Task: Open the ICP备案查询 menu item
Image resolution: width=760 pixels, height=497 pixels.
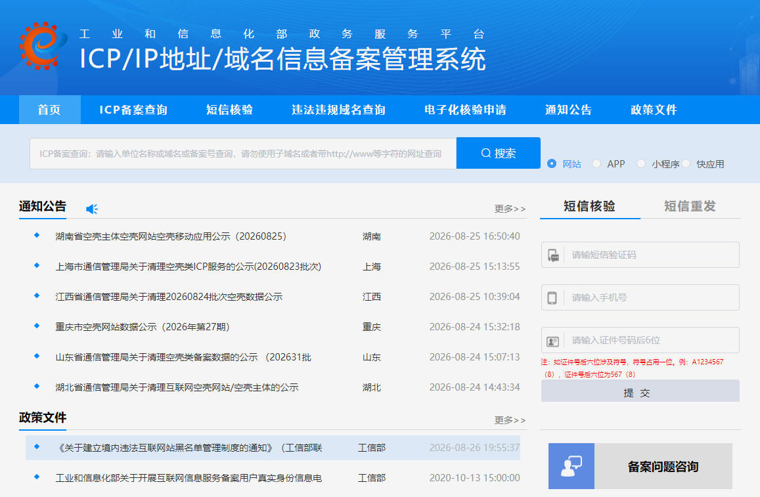Action: click(133, 110)
